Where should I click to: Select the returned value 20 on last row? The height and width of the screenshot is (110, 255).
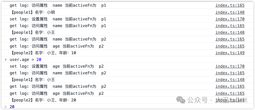pyautogui.click(x=12, y=107)
